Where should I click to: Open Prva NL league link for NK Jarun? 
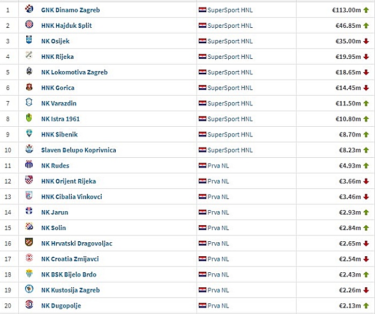(x=218, y=212)
